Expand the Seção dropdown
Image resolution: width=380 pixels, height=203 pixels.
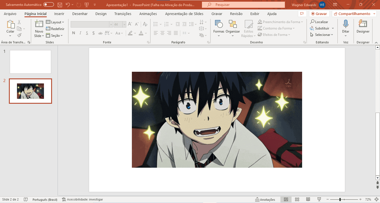tap(55, 35)
